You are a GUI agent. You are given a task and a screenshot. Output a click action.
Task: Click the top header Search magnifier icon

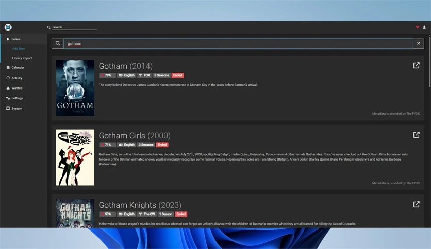48,27
